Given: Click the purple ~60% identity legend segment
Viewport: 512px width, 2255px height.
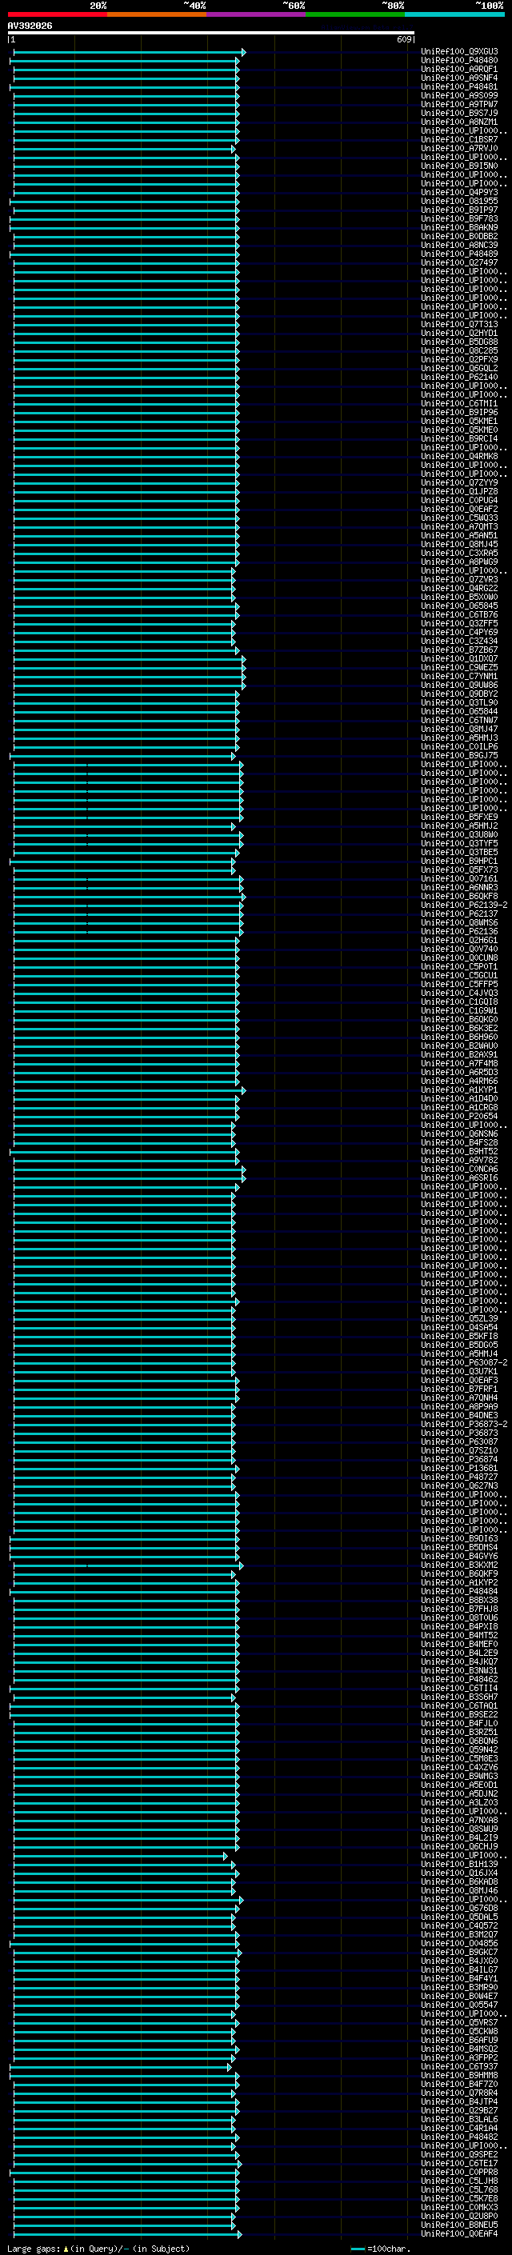Looking at the screenshot, I should 255,14.
